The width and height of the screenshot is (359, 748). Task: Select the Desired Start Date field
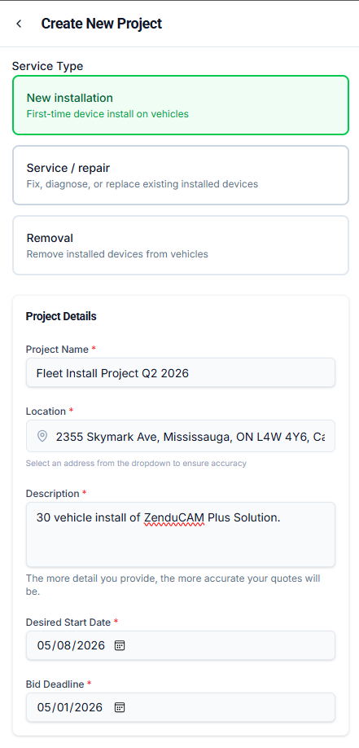[180, 645]
